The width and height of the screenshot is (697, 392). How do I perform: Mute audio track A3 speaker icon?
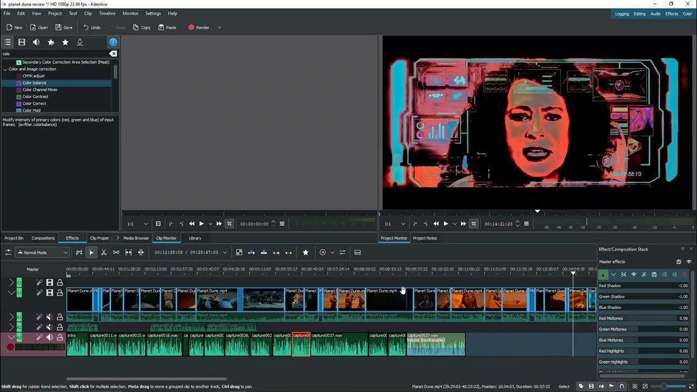click(50, 338)
